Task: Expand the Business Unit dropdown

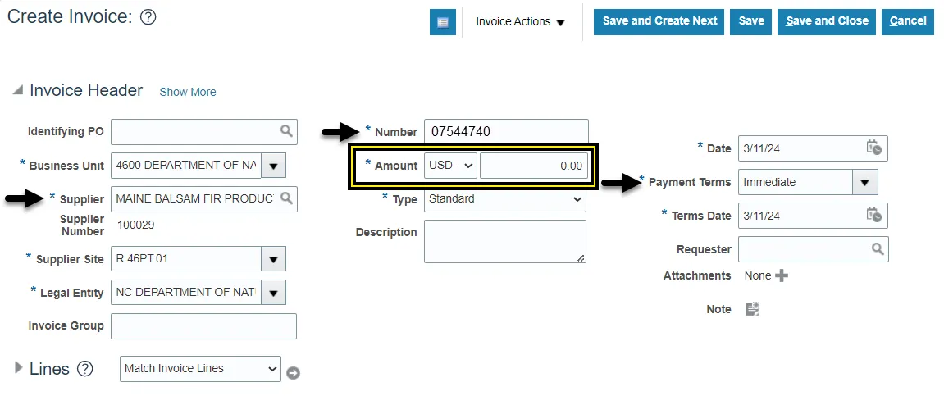Action: point(273,166)
